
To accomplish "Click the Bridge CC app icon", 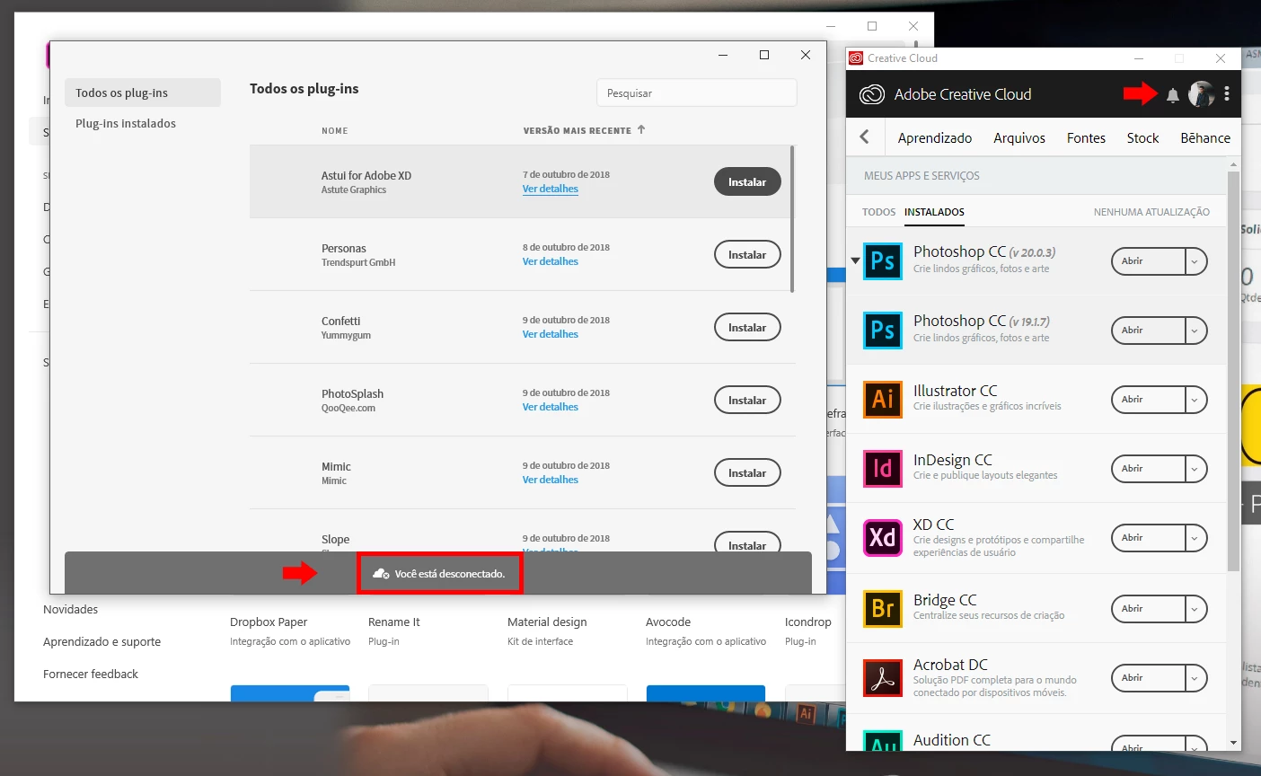I will click(x=882, y=608).
